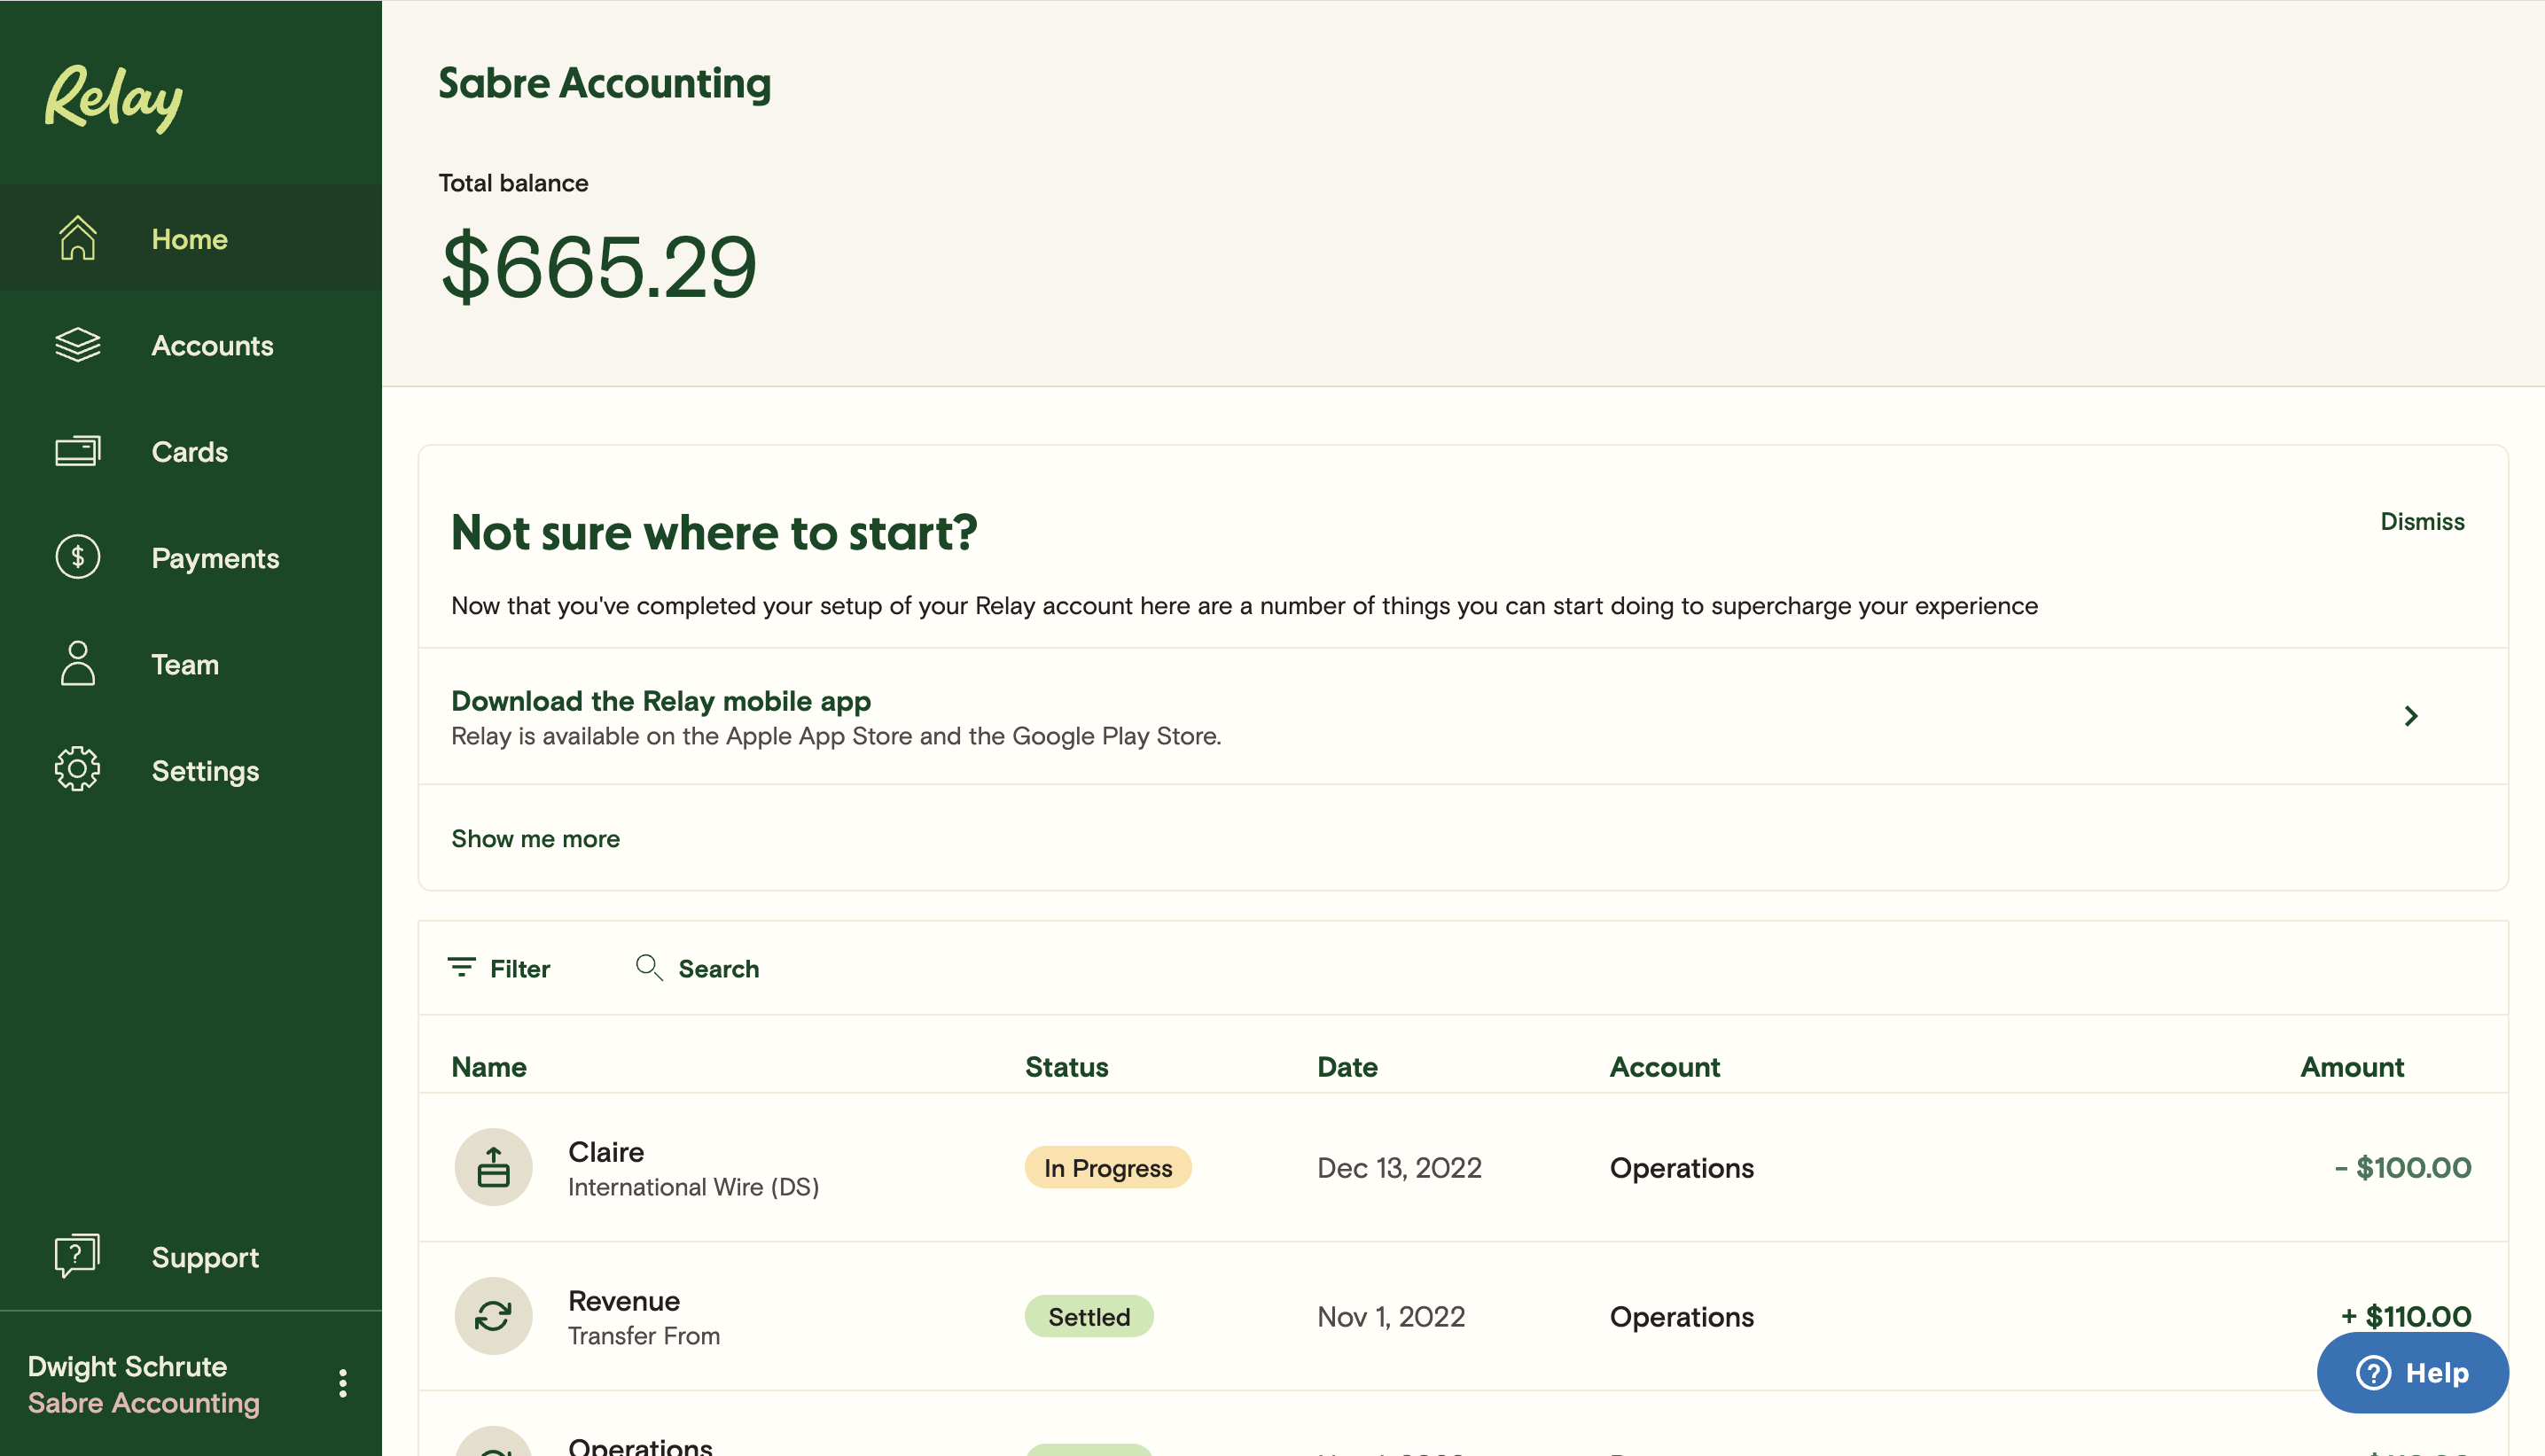Viewport: 2545px width, 1456px height.
Task: Sort by Name column header
Action: coord(489,1066)
